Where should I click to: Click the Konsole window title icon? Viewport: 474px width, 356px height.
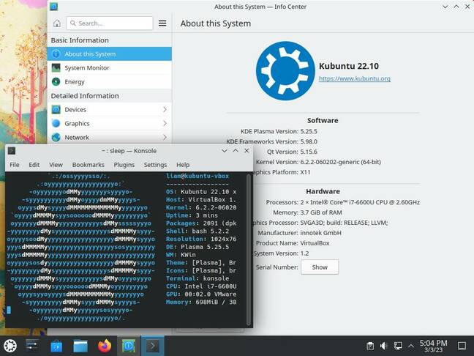point(12,151)
